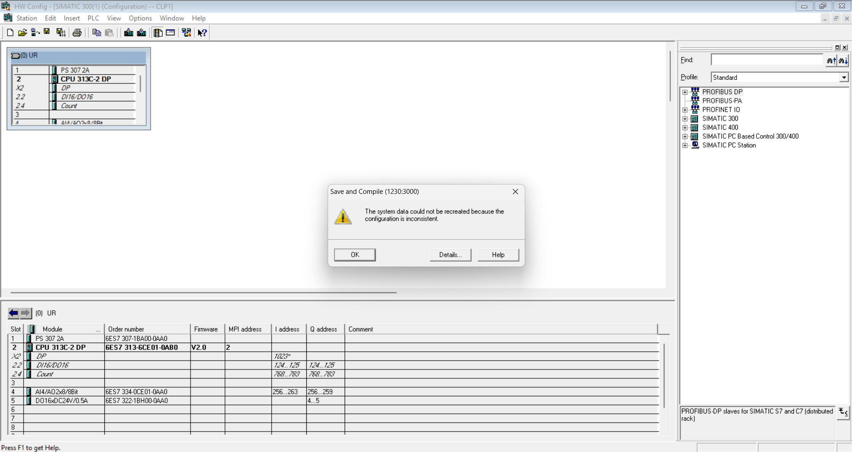Select DO16xDC24V/0.5A row in module table

click(333, 401)
